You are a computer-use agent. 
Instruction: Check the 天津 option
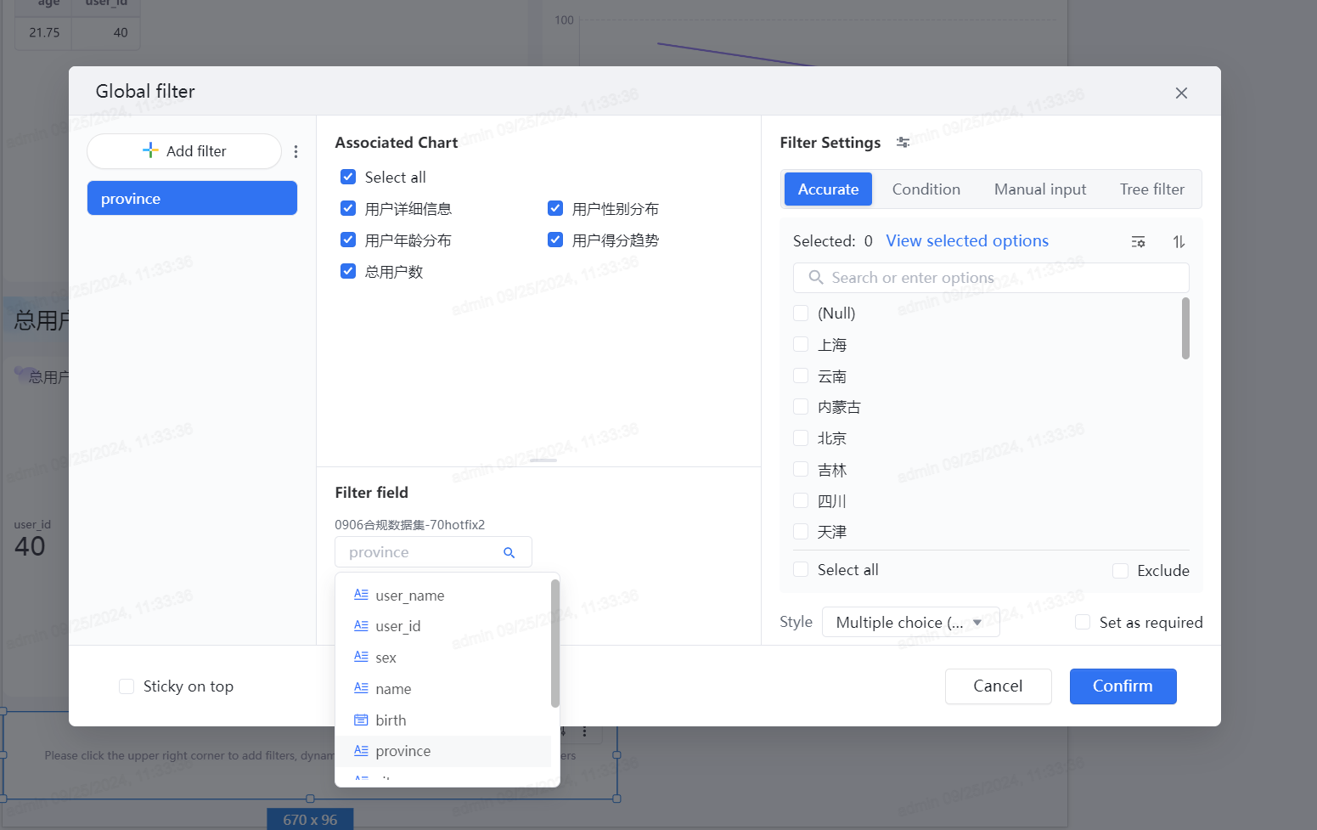tap(801, 532)
